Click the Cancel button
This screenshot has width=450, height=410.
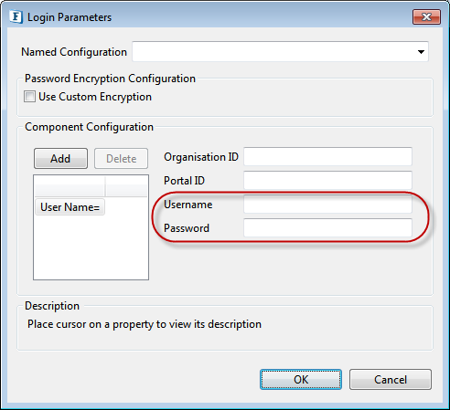[x=391, y=379]
